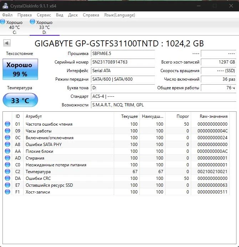Click the Интерфейс field Serial ATA
This screenshot has width=239, height=247.
pos(123,71)
